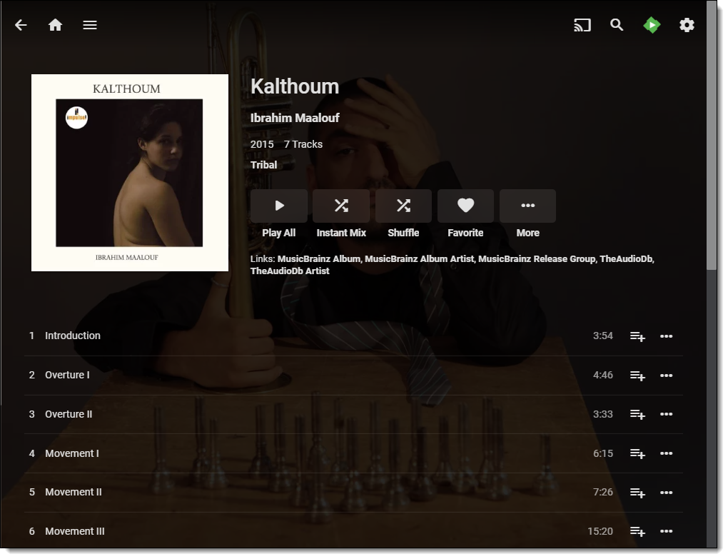Open more options for Movement III

pyautogui.click(x=666, y=531)
